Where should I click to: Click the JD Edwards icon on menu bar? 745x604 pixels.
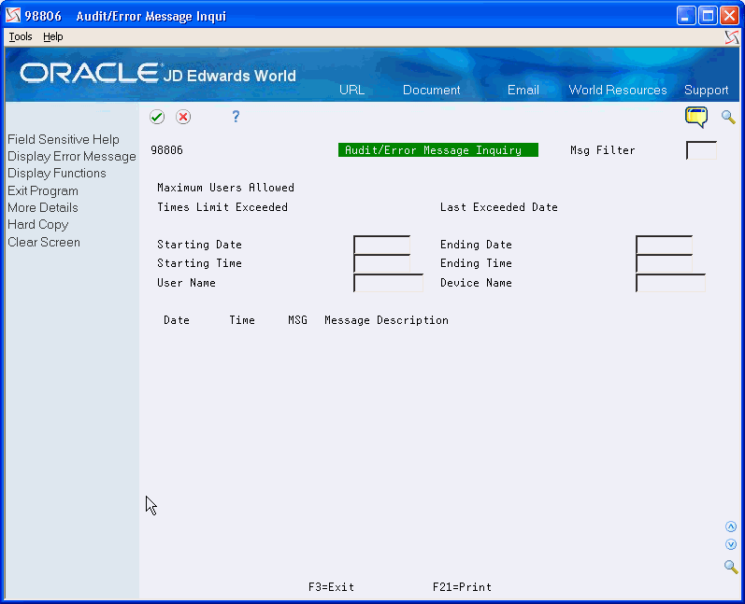pyautogui.click(x=732, y=37)
